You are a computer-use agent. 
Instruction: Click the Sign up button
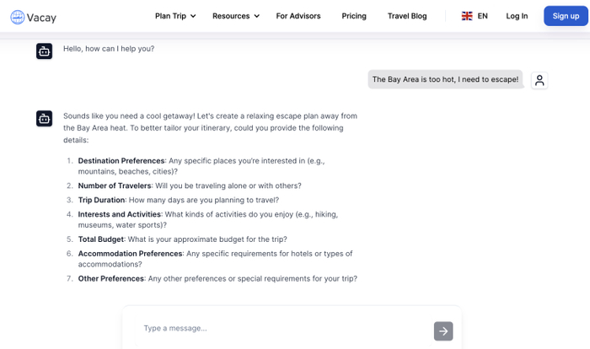[x=566, y=16]
